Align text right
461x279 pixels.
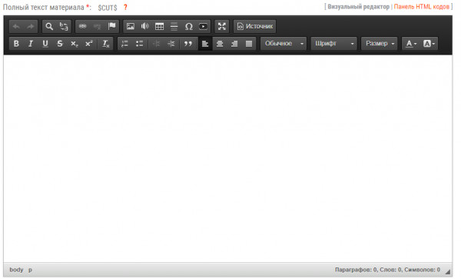[x=234, y=44]
